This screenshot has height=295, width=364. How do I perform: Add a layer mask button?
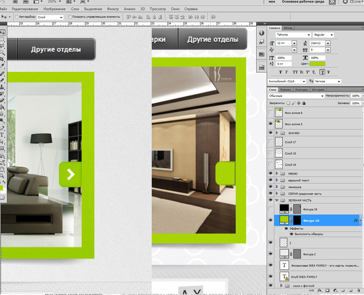click(x=328, y=291)
